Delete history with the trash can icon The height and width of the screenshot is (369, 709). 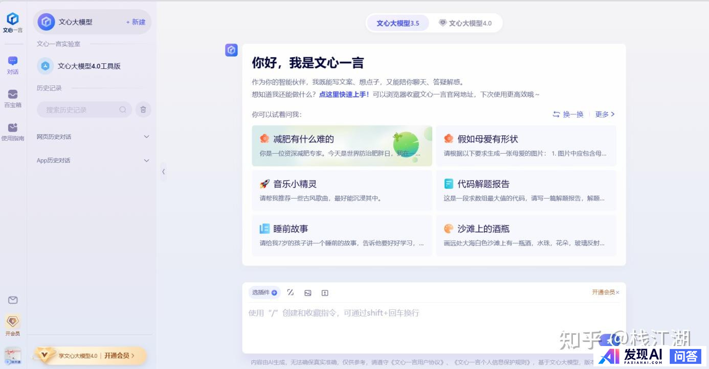click(143, 110)
